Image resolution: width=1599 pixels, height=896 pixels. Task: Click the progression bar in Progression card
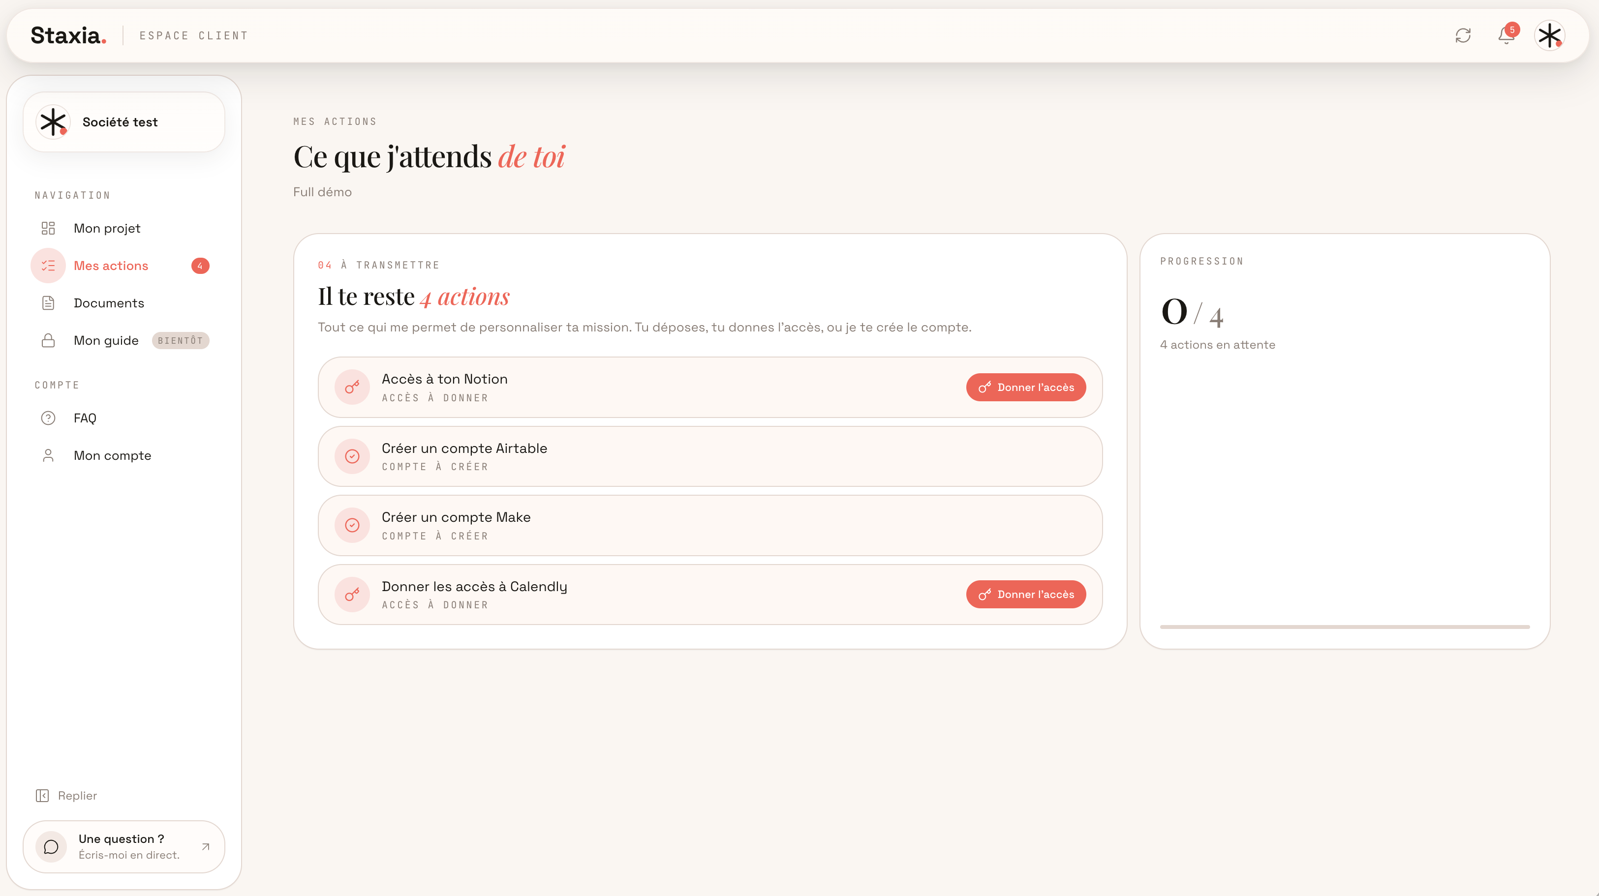coord(1345,627)
